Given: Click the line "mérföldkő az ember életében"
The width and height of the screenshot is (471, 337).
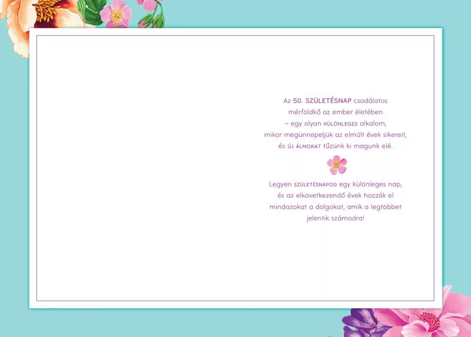Looking at the screenshot, I should point(335,112).
